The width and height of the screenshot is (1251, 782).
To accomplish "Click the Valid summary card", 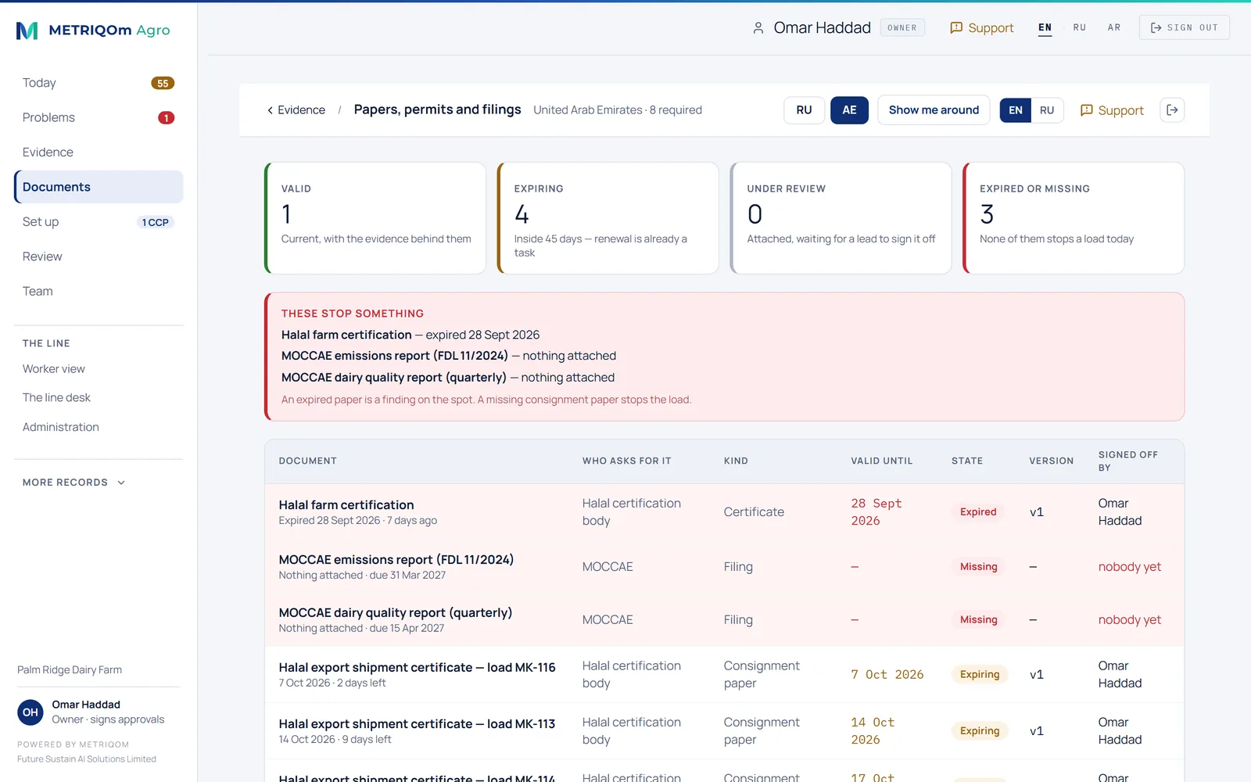I will point(375,218).
